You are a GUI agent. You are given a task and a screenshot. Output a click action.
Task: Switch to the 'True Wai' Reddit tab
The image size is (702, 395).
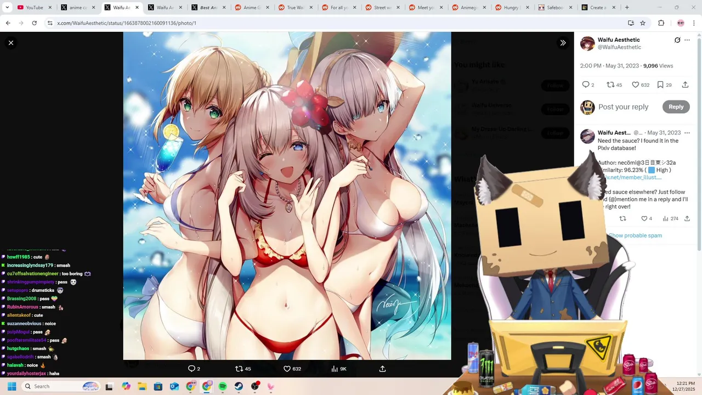point(295,8)
